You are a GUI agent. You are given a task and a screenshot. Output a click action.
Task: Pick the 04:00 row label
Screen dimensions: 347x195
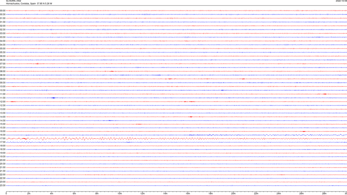[3, 41]
